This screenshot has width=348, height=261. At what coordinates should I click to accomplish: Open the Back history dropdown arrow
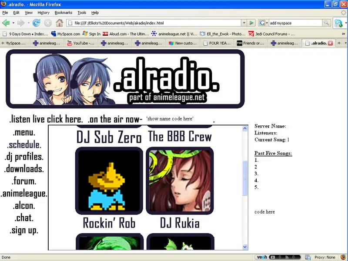pyautogui.click(x=13, y=23)
